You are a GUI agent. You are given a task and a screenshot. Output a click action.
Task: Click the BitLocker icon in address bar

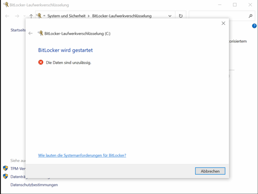click(39, 16)
